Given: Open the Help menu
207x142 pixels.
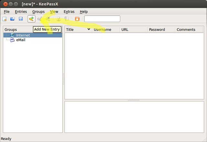Looking at the screenshot, I should 84,12.
